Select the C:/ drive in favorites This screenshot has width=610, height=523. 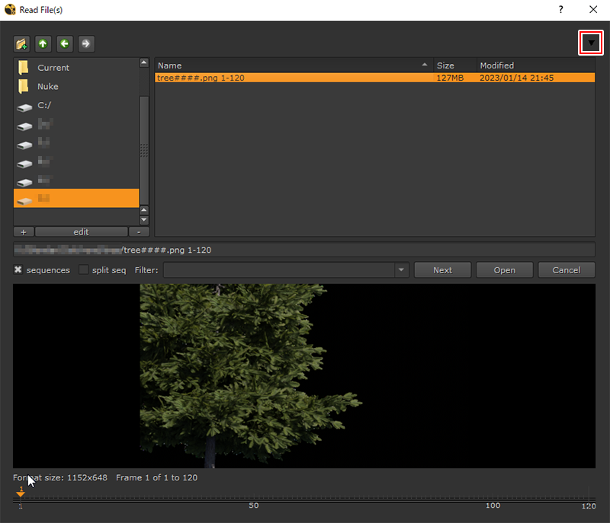[x=44, y=106]
